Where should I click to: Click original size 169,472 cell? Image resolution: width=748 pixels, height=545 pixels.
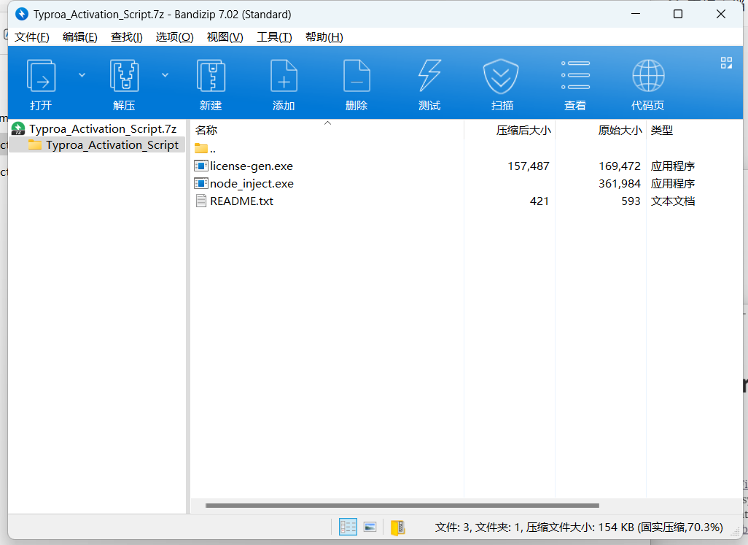click(x=620, y=166)
